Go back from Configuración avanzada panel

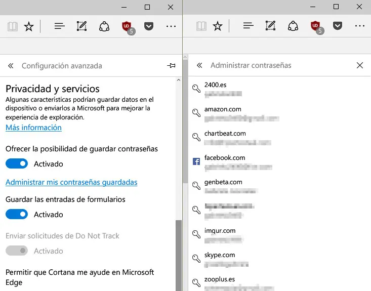point(11,65)
